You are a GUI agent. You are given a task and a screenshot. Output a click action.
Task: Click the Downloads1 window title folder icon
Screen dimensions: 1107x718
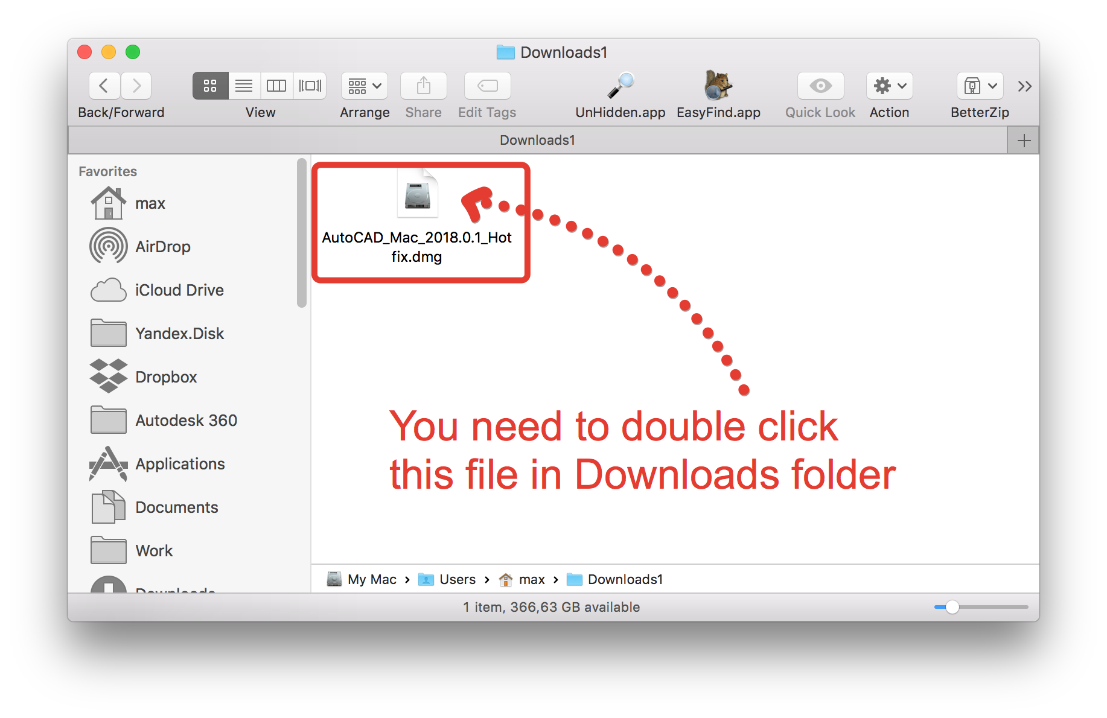click(x=505, y=52)
